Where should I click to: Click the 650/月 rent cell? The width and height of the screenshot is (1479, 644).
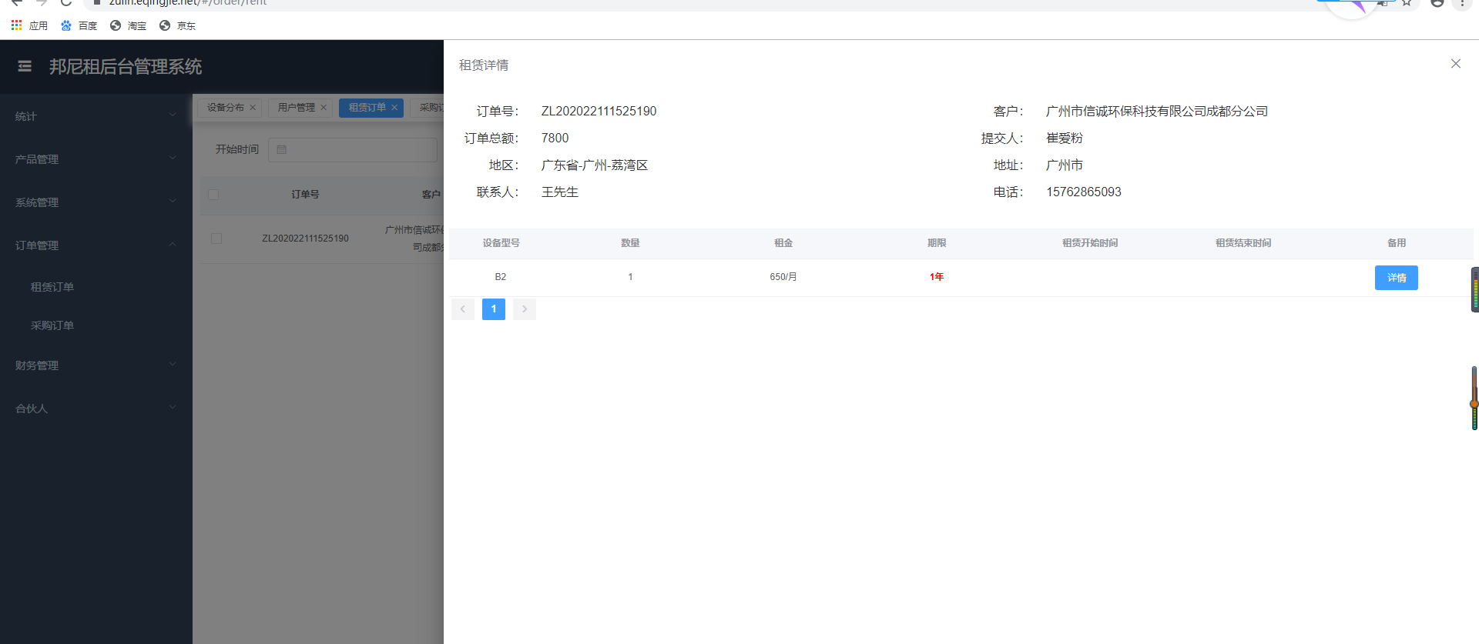[783, 277]
